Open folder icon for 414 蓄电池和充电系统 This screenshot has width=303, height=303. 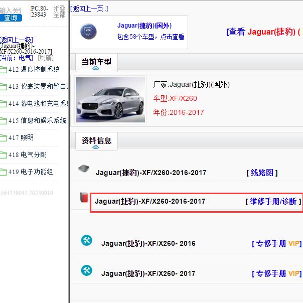4,104
